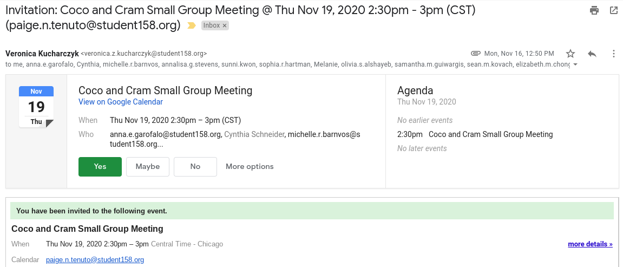
Task: Click the more details link
Action: 590,244
